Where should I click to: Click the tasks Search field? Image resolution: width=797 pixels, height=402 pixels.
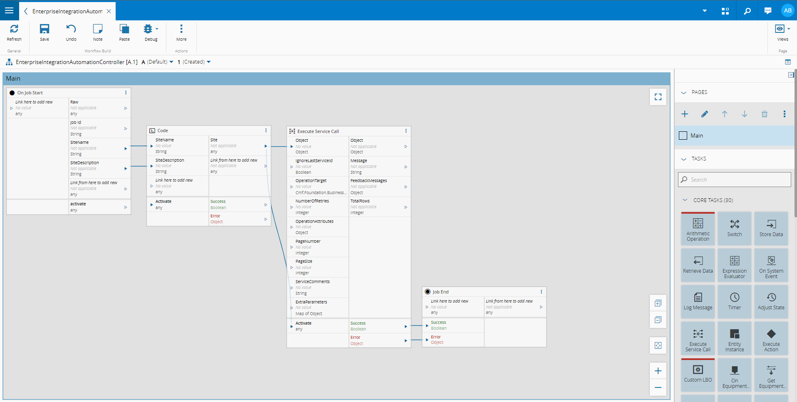[x=734, y=180]
